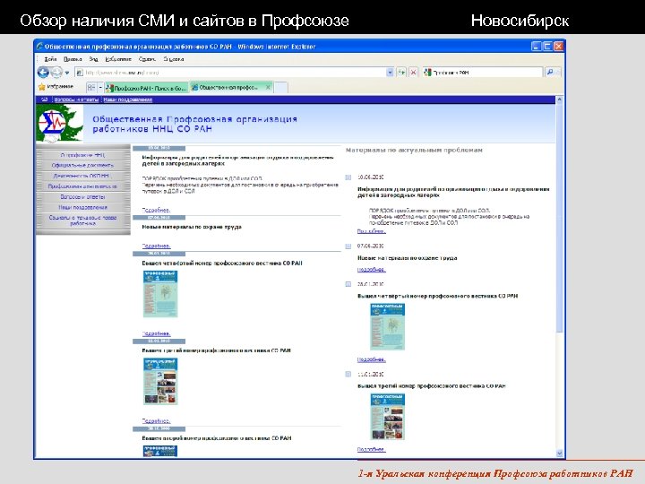Click the vertical scrollbar thumb

point(559,218)
